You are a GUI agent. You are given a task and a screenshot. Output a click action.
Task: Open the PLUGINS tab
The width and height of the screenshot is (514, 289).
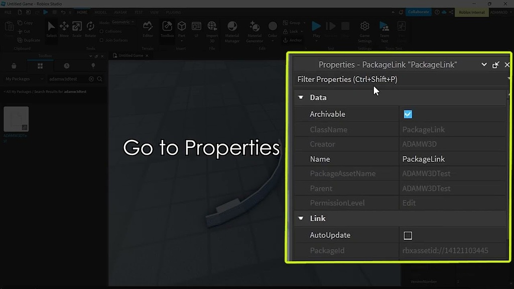click(173, 12)
